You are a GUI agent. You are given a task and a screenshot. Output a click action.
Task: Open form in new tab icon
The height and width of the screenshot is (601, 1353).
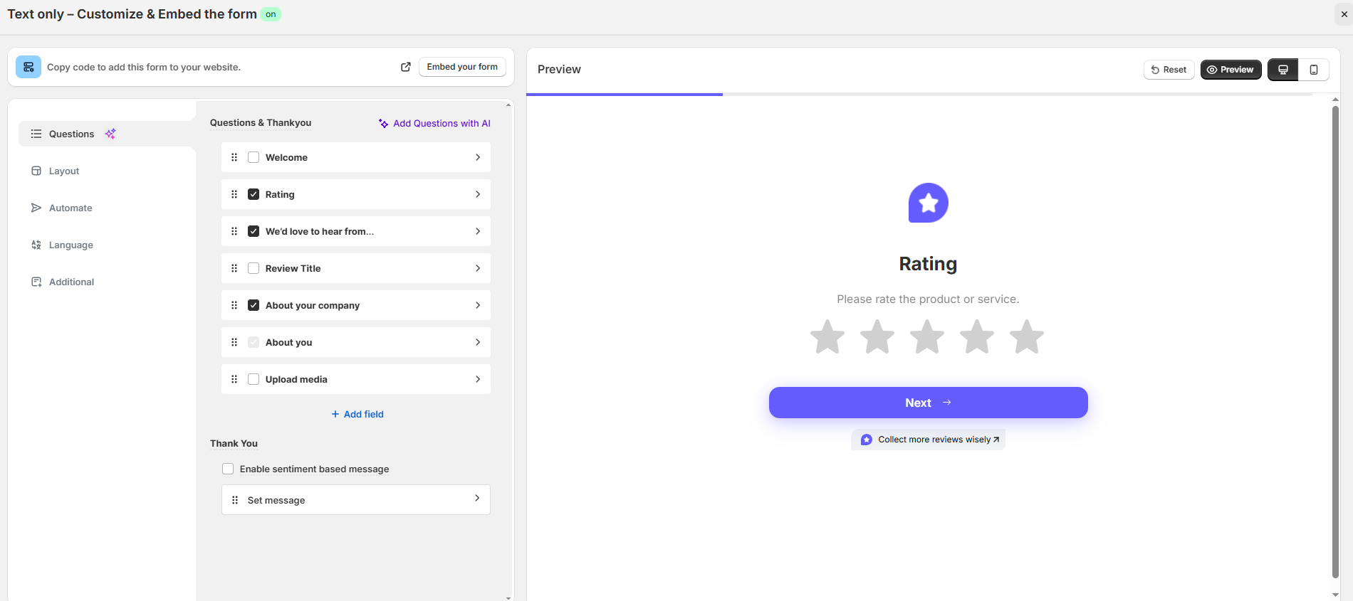pyautogui.click(x=406, y=67)
